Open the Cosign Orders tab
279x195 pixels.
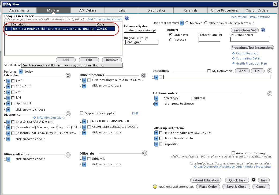pyautogui.click(x=257, y=10)
